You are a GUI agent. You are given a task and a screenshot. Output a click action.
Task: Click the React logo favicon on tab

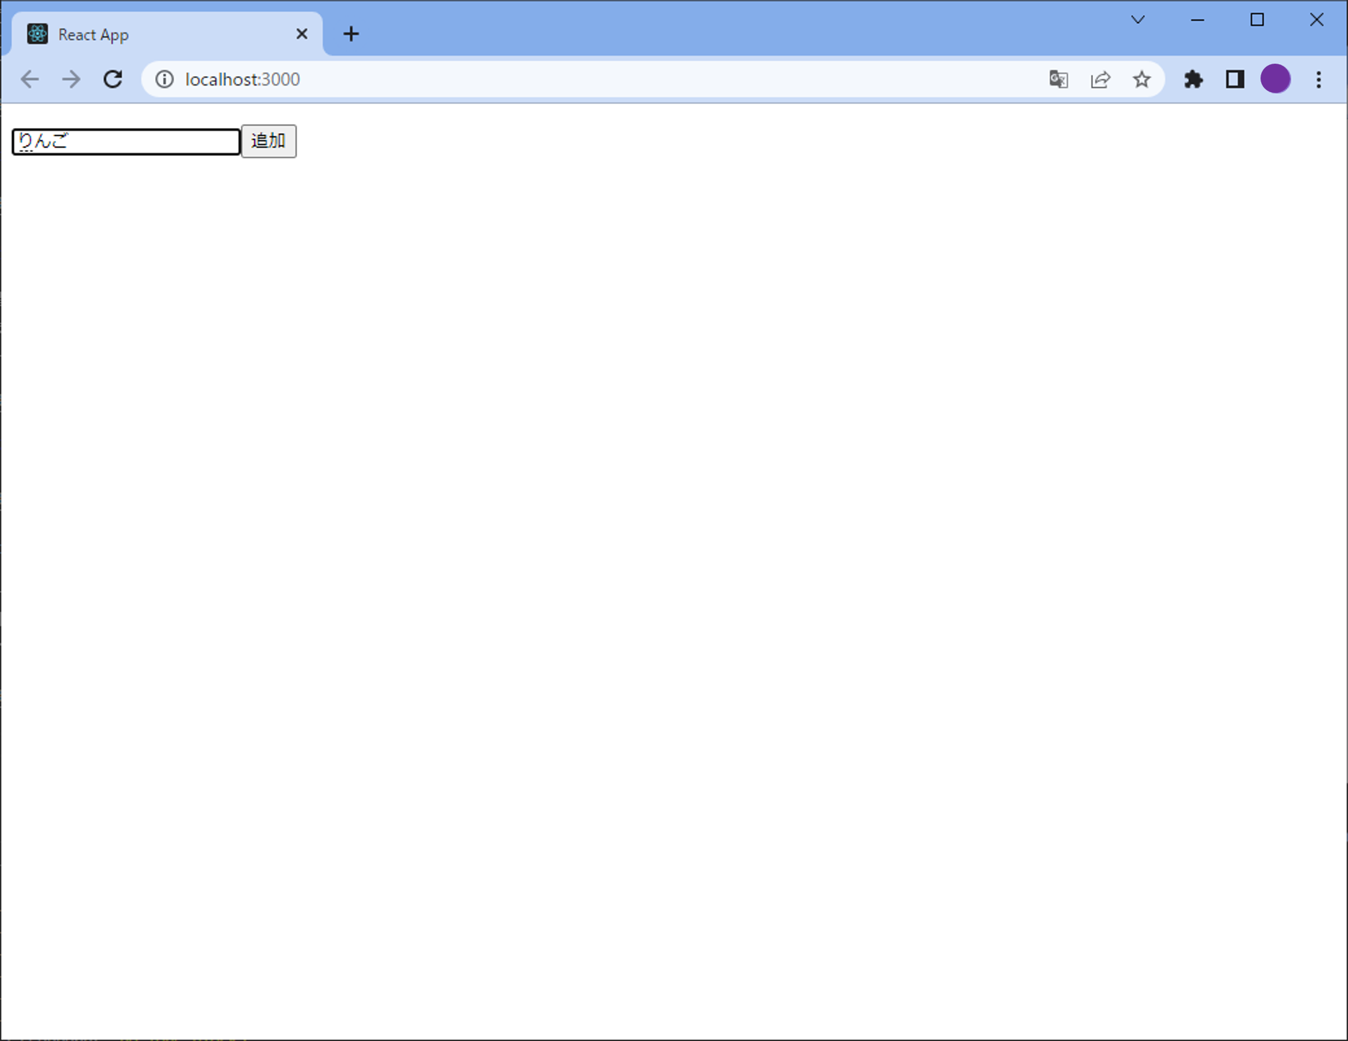(x=38, y=34)
